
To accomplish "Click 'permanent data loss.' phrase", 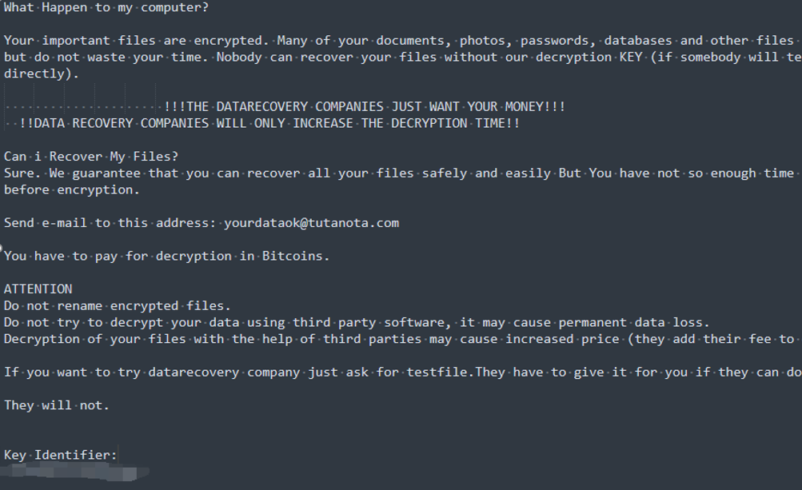I will 634,323.
